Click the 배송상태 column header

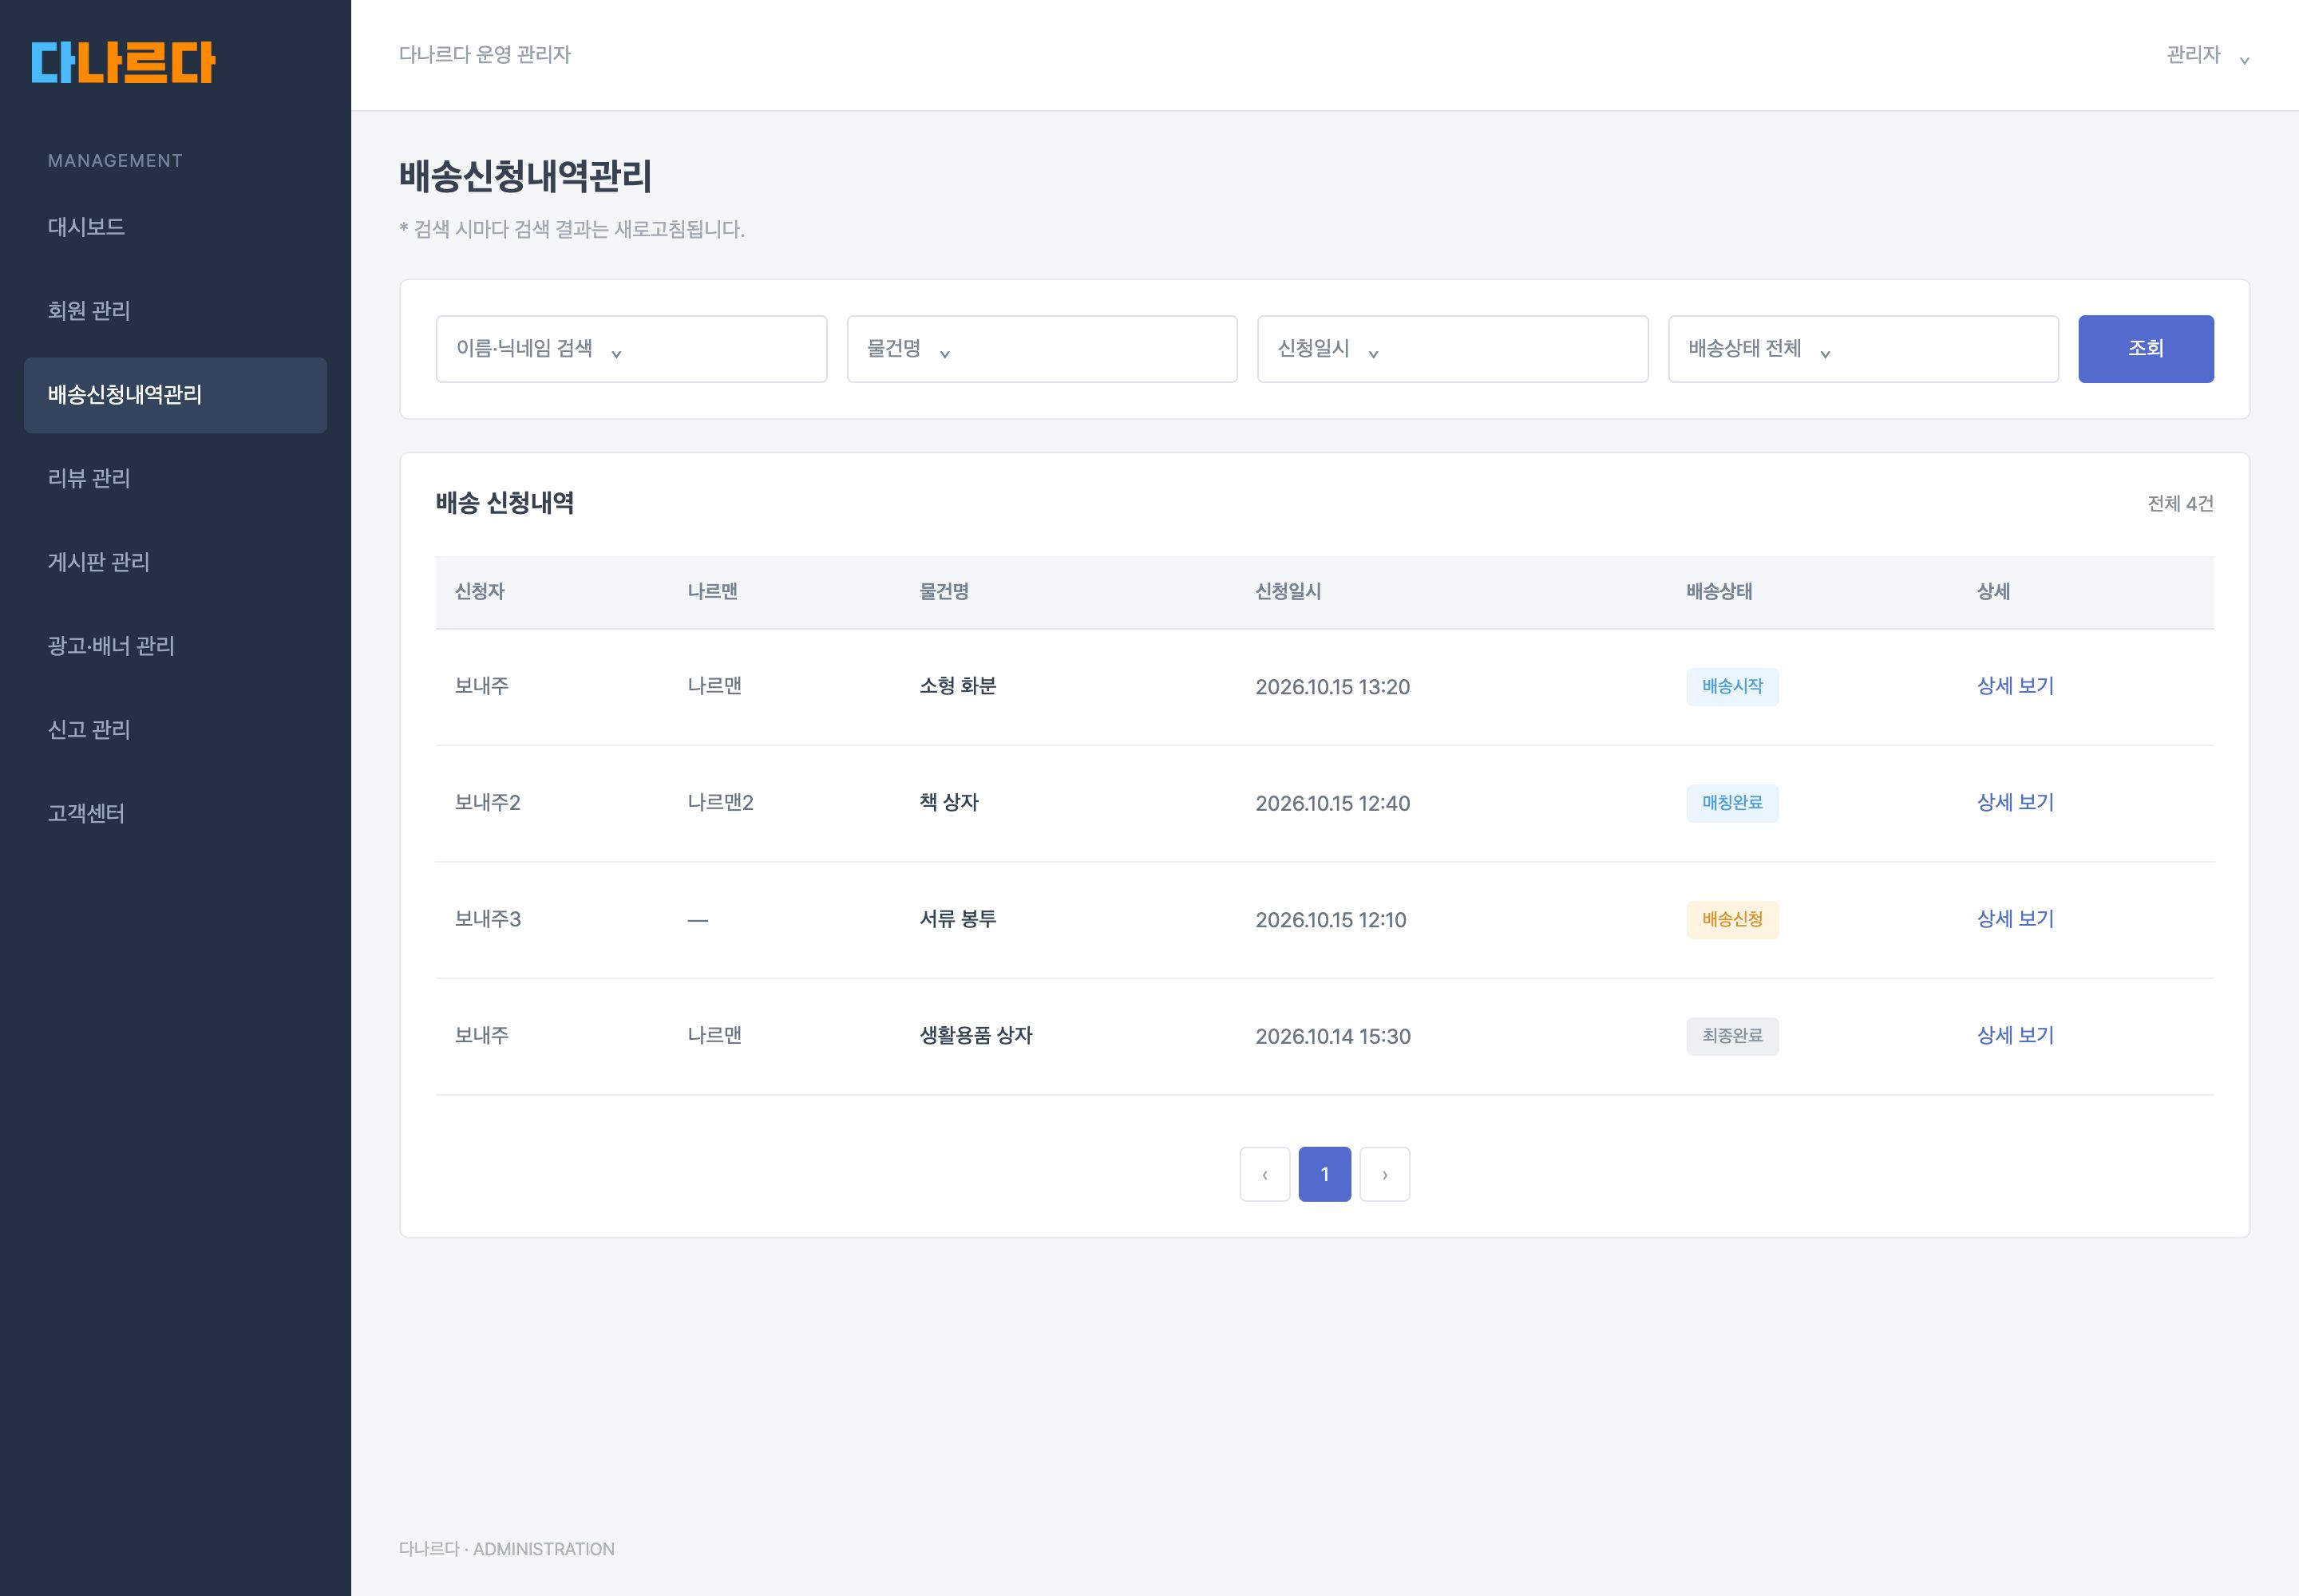(x=1719, y=592)
